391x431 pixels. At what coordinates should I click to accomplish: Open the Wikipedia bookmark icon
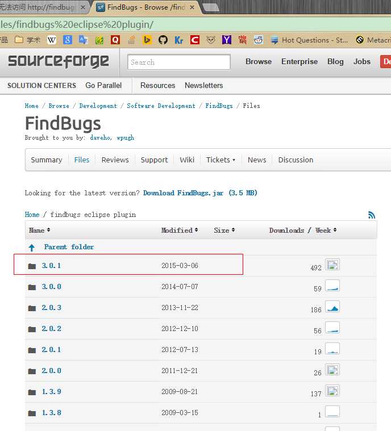(x=52, y=40)
